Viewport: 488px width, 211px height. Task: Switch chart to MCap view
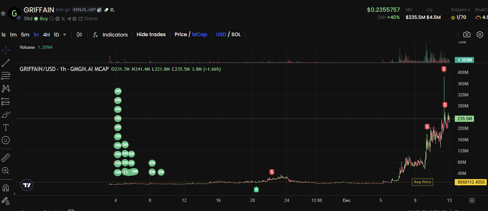coord(200,35)
